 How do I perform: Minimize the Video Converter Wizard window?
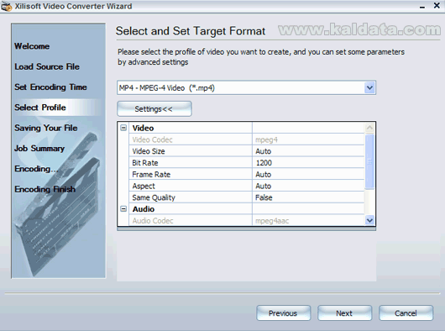422,7
